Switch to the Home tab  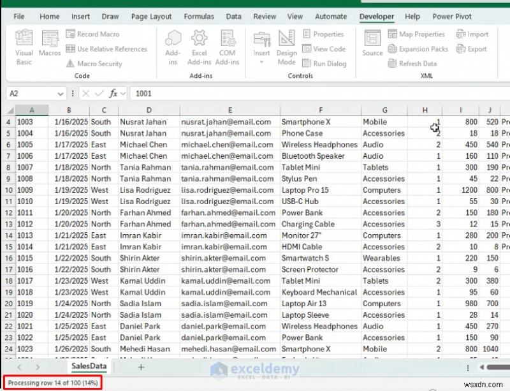point(50,17)
